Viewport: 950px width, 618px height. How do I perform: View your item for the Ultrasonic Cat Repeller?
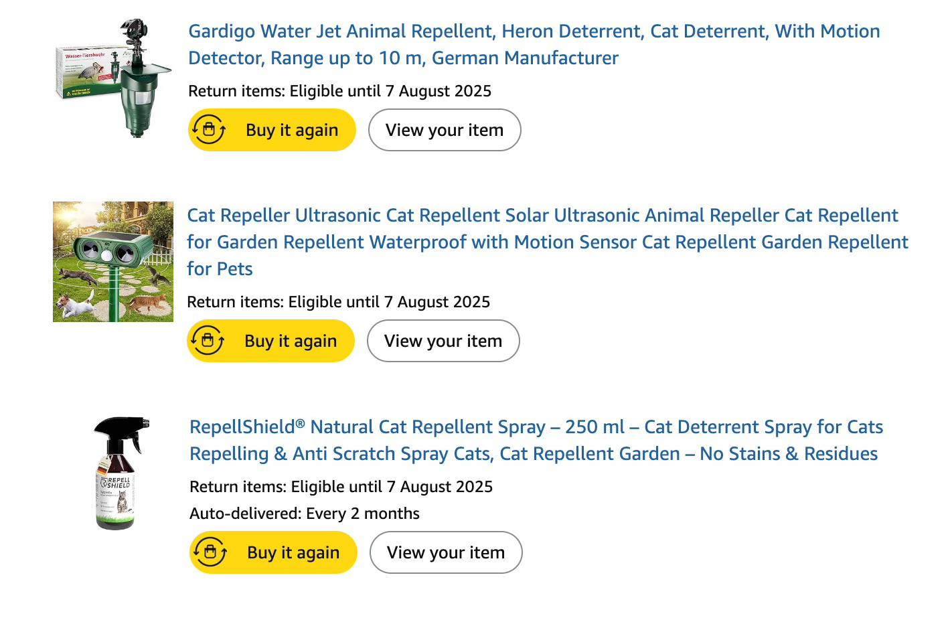443,341
